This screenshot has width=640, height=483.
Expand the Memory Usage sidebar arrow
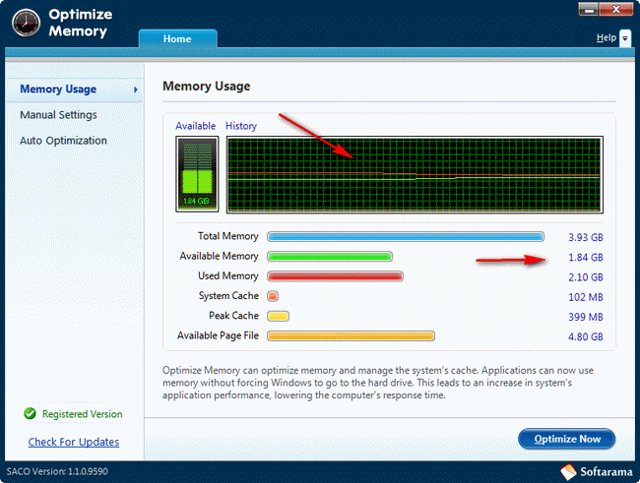tap(136, 90)
